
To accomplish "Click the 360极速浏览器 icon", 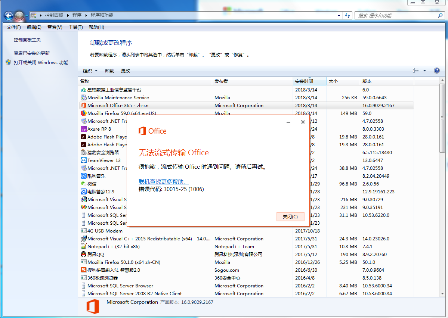I will click(83, 278).
